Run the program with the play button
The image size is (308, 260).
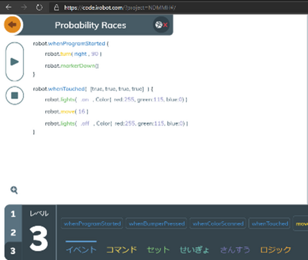14,62
